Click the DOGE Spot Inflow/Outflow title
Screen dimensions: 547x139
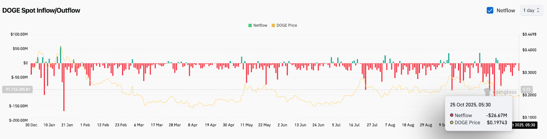coord(41,10)
